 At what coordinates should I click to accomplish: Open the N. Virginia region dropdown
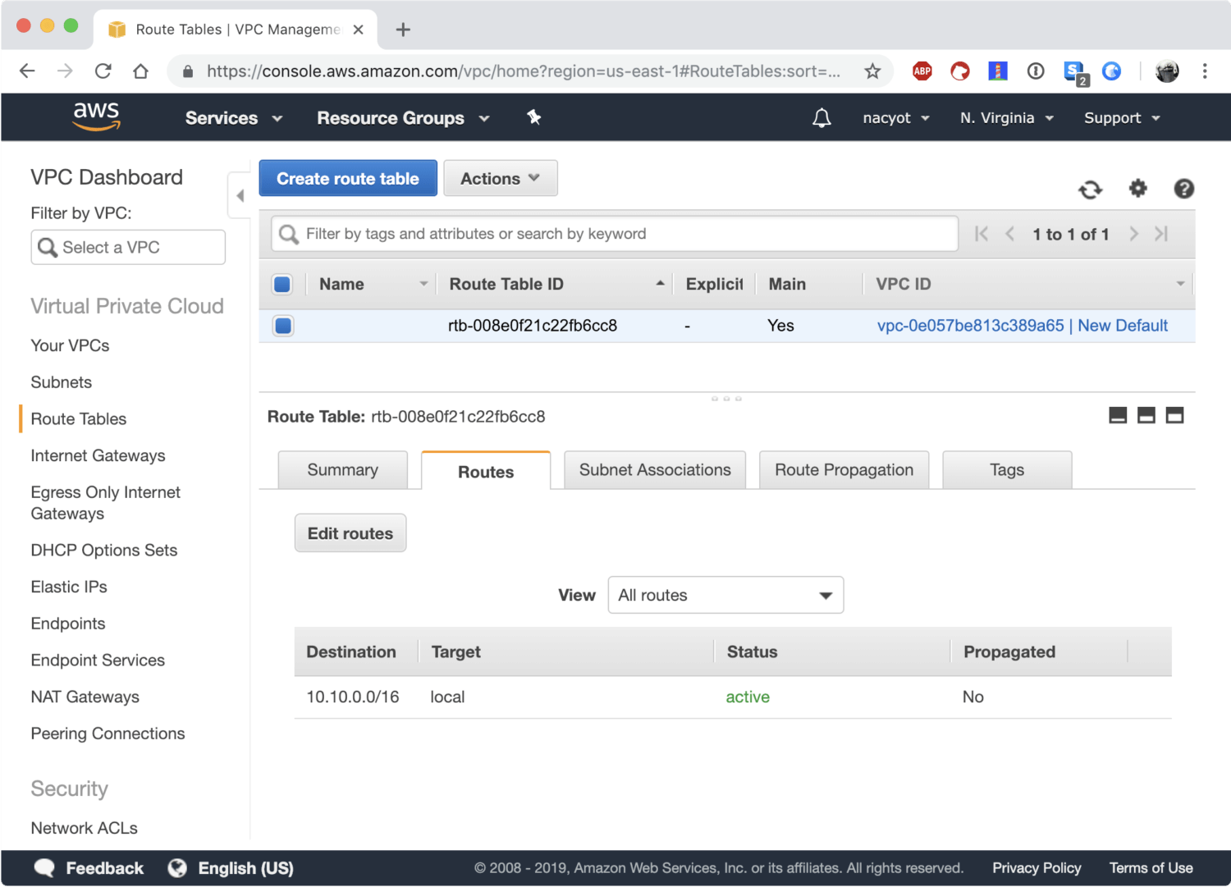[x=1007, y=118]
